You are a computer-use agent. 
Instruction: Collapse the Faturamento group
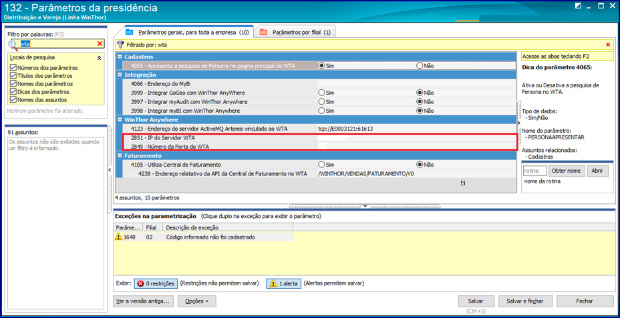pyautogui.click(x=120, y=155)
